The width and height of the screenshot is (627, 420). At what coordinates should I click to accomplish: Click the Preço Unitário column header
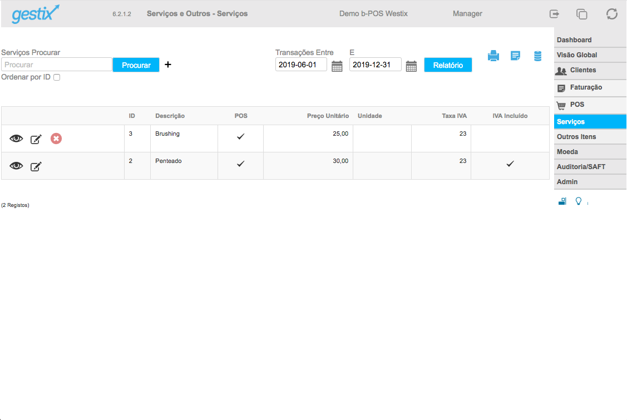328,116
